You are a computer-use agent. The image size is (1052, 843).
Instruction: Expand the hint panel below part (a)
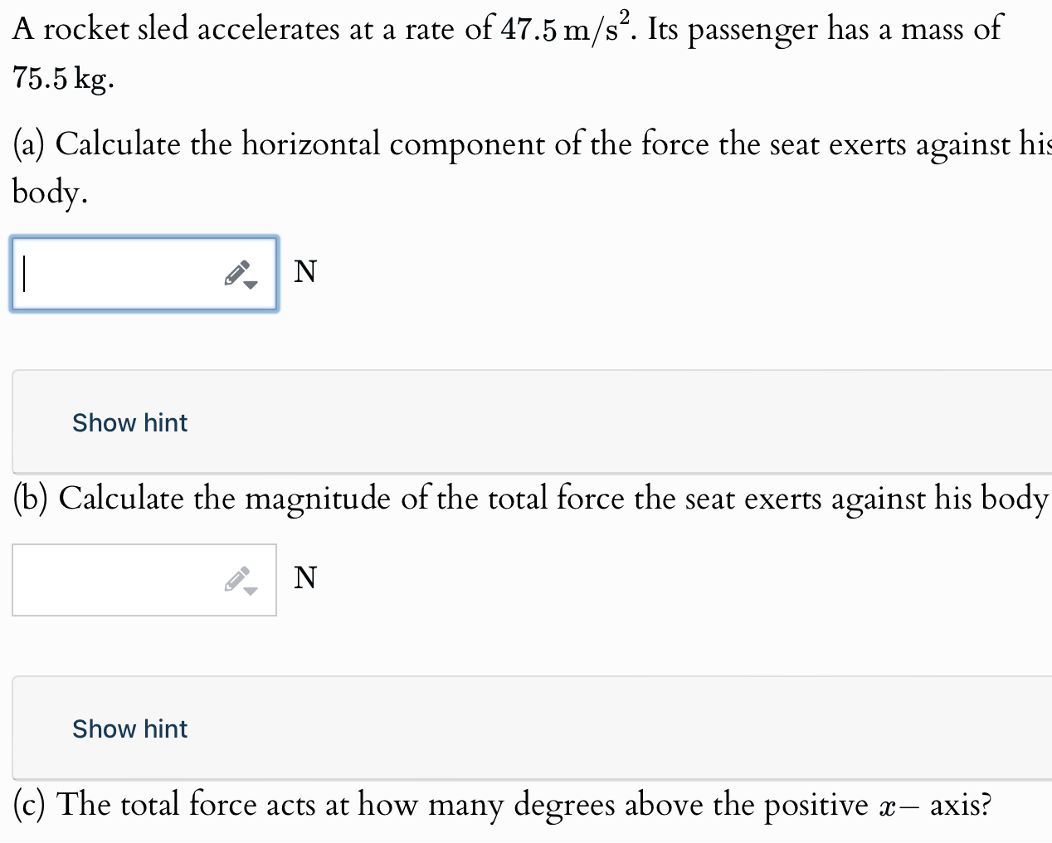click(532, 421)
